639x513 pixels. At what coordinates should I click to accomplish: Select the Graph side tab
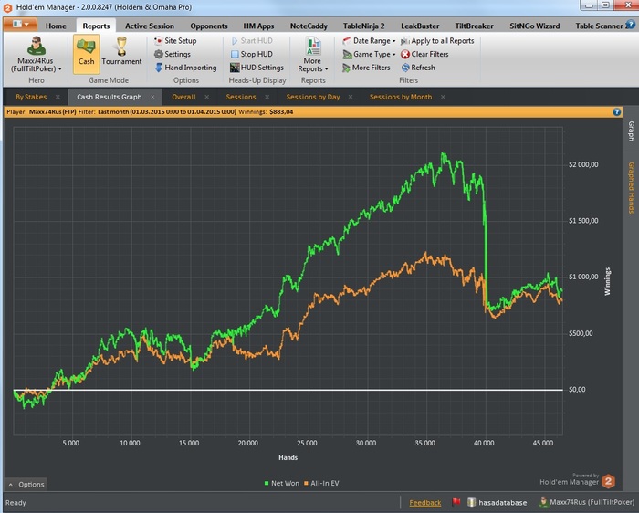[x=631, y=131]
